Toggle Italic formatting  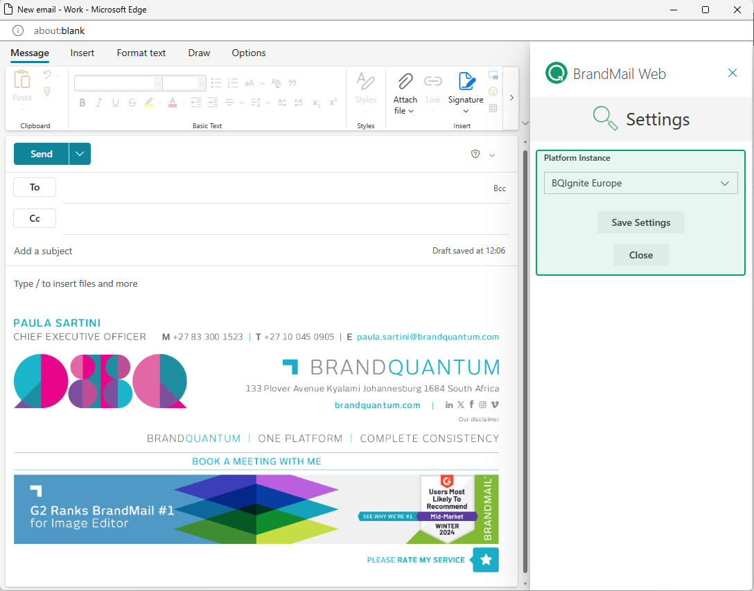click(98, 103)
